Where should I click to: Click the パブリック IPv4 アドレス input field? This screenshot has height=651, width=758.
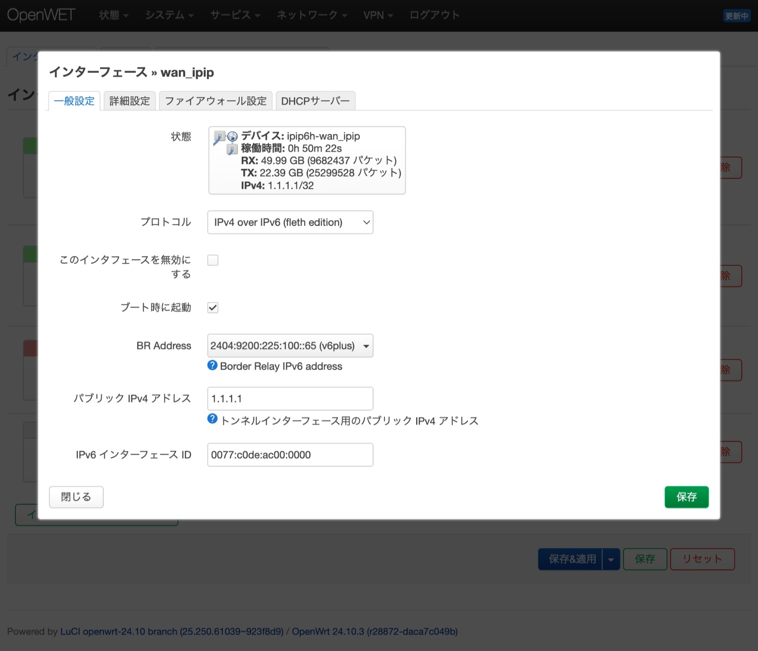(290, 399)
